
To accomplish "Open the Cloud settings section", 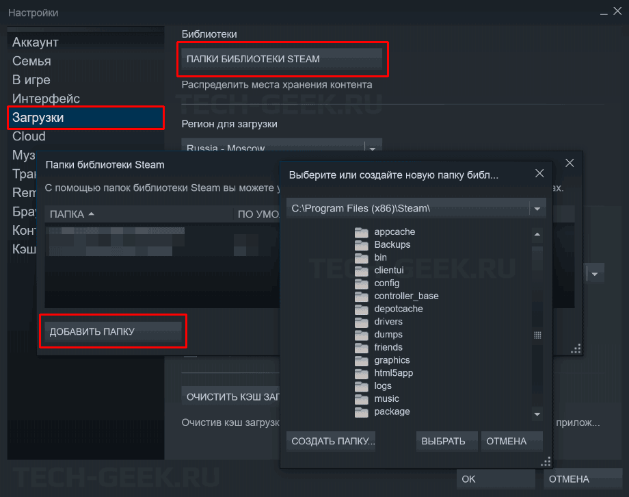I will click(x=29, y=136).
